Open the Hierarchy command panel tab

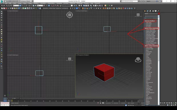(x=150, y=11)
